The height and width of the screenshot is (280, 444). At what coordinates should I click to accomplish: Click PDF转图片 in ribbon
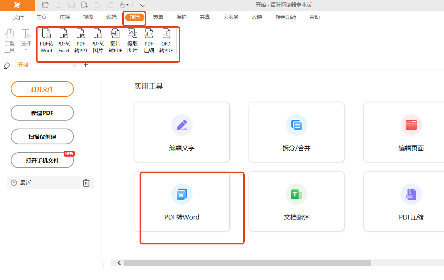coord(98,41)
